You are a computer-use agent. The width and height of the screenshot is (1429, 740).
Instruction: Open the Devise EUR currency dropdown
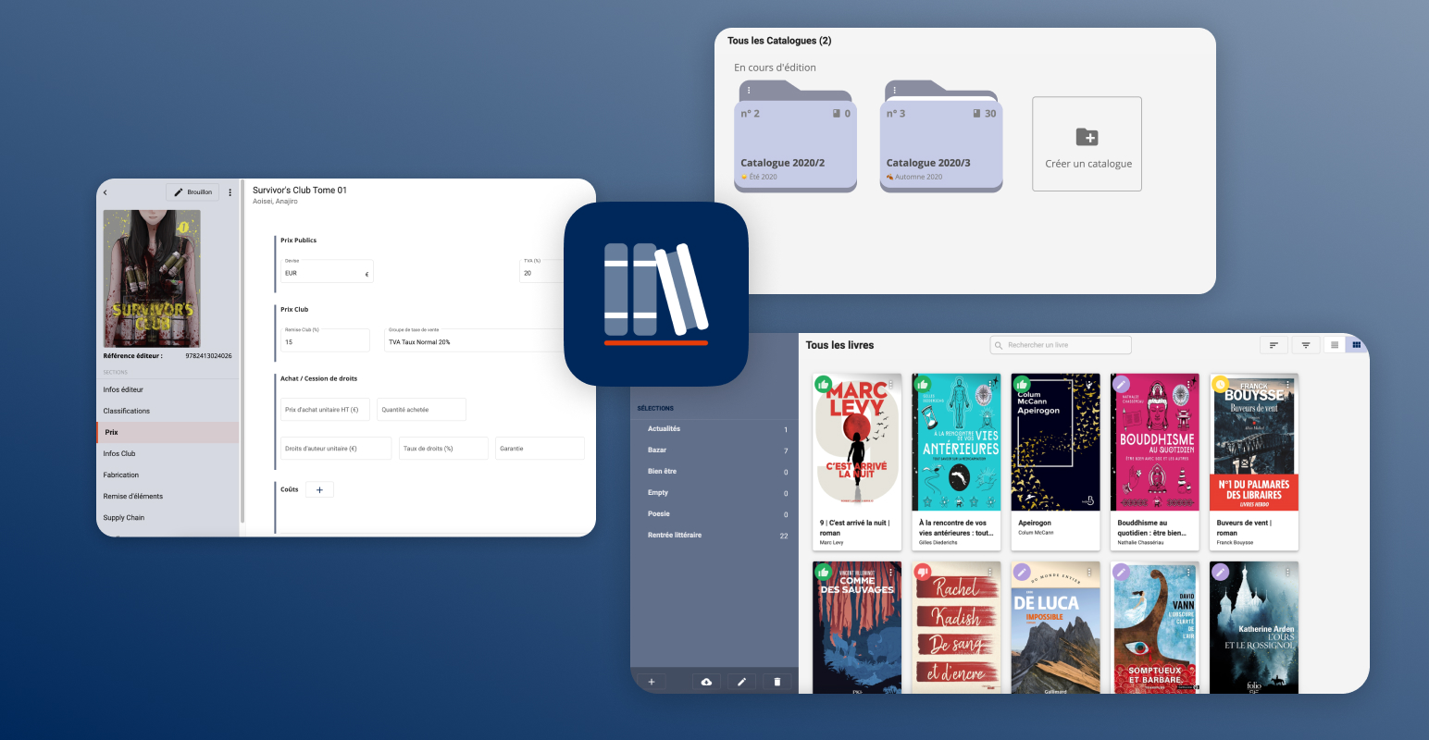(x=326, y=273)
